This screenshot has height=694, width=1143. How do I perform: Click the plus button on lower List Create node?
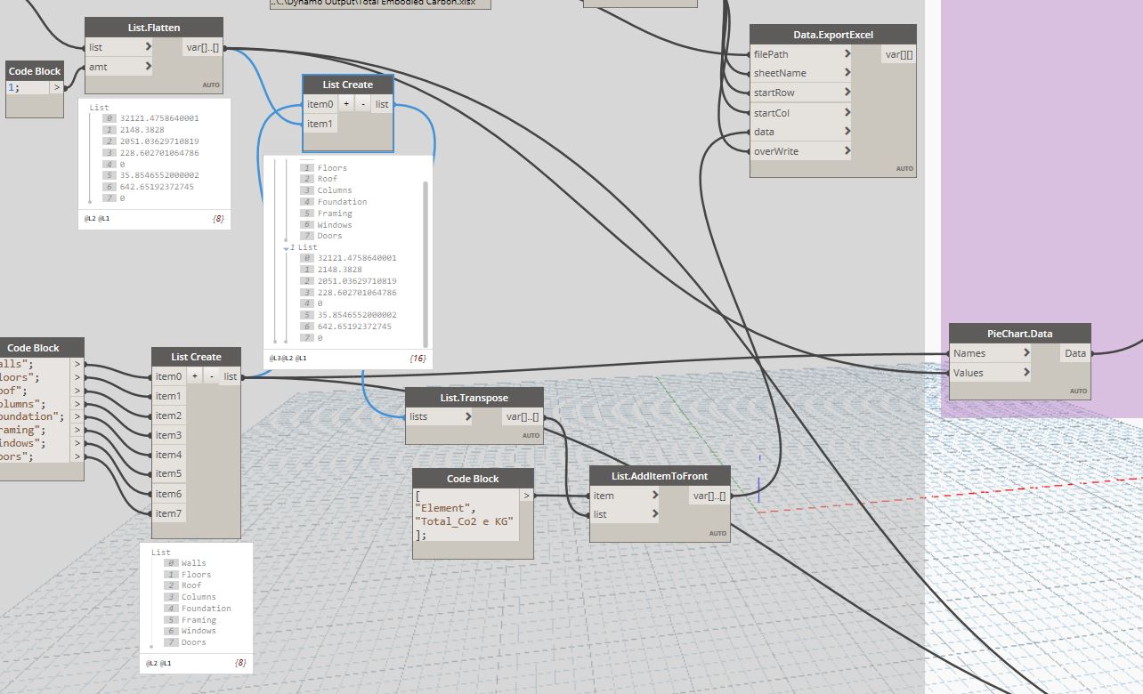coord(195,376)
